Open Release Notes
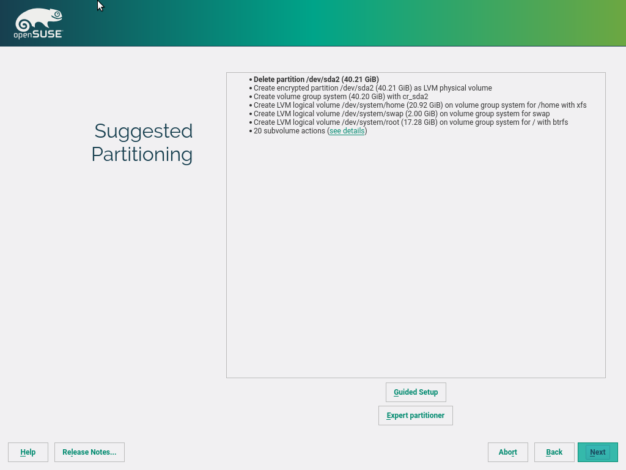Image resolution: width=626 pixels, height=470 pixels. 89,452
